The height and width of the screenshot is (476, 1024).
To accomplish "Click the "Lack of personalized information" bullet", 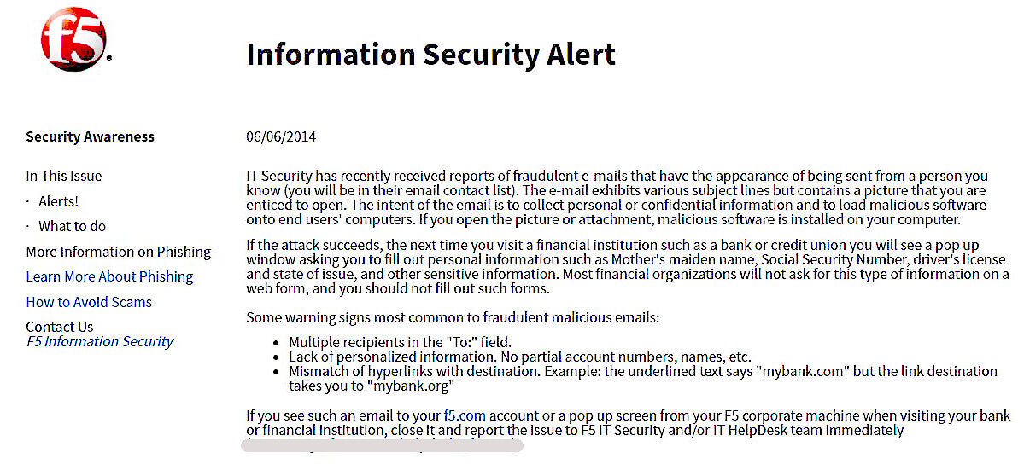I will click(519, 357).
